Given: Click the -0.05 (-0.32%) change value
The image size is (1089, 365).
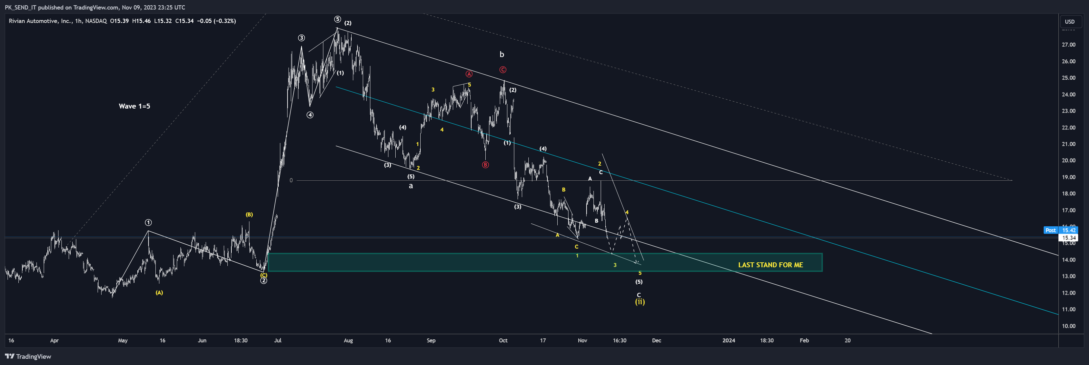Looking at the screenshot, I should 217,21.
